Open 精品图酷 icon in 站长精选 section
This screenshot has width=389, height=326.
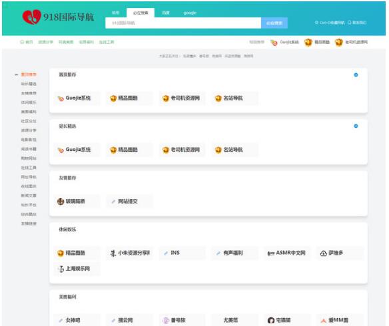[x=113, y=150]
